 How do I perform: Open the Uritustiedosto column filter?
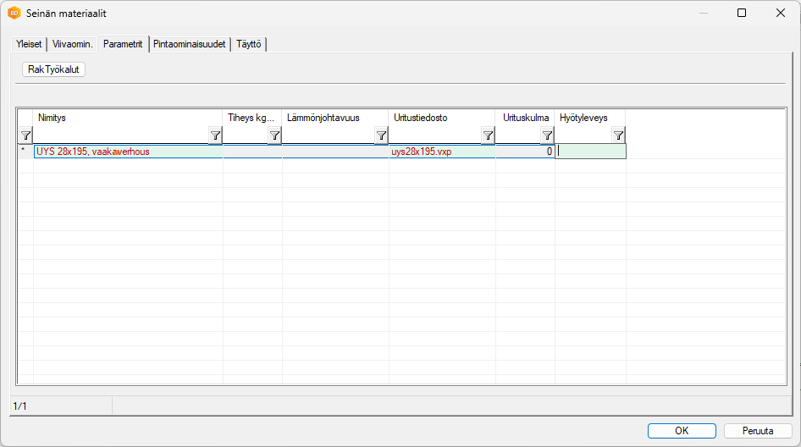(x=488, y=135)
